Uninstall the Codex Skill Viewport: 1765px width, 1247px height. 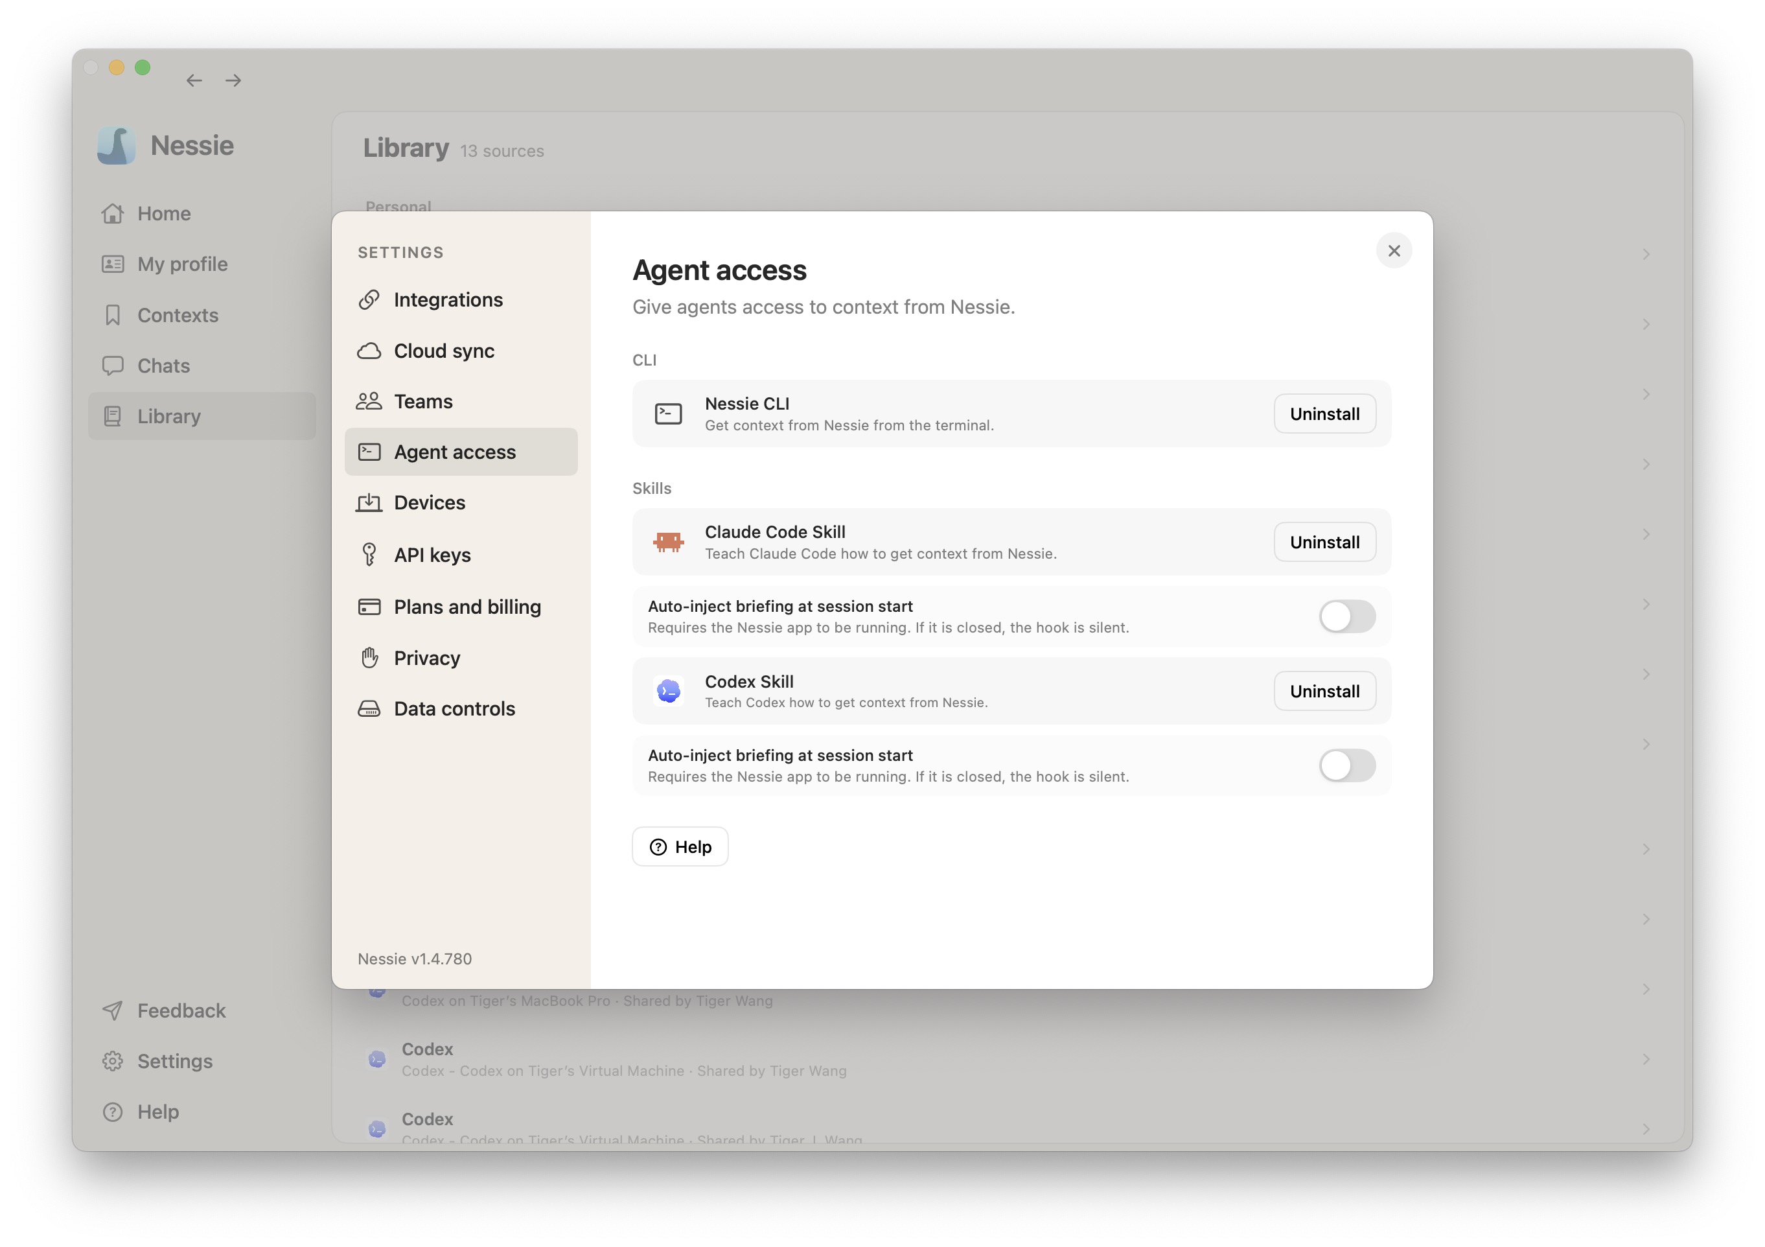tap(1324, 691)
